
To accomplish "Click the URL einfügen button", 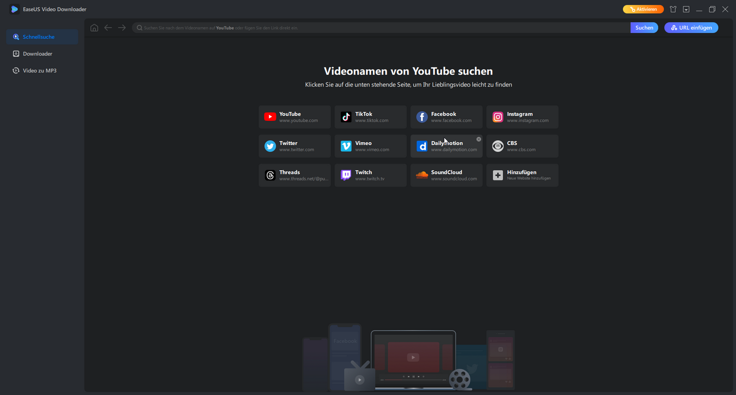I will pyautogui.click(x=691, y=28).
